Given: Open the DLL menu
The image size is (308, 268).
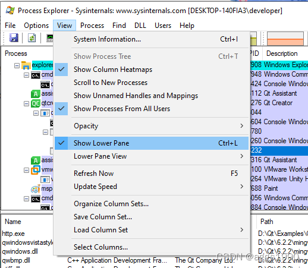Looking at the screenshot, I should (140, 26).
